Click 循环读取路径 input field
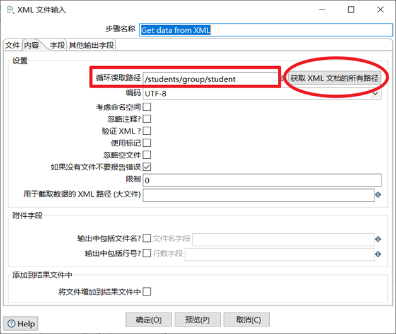 pos(211,79)
